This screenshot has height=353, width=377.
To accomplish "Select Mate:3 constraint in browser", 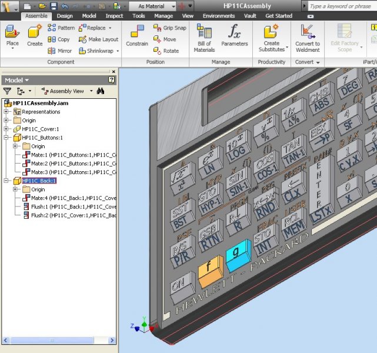I will point(74,172).
